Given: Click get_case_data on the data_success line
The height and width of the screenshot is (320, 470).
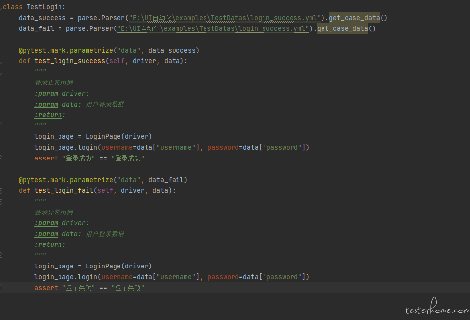Looking at the screenshot, I should pyautogui.click(x=354, y=18).
